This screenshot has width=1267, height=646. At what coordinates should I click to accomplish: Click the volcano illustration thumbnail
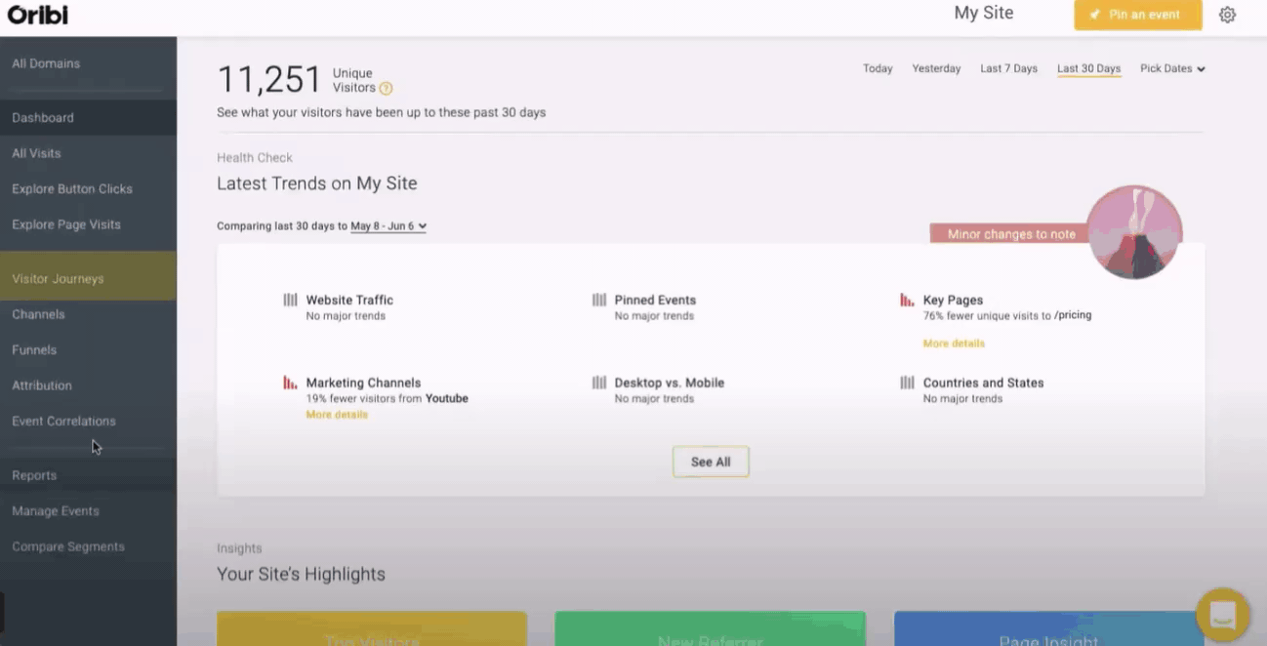[x=1134, y=232]
